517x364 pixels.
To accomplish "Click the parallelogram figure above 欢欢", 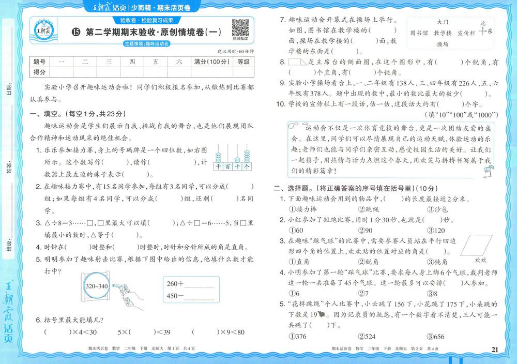I will 476,245.
